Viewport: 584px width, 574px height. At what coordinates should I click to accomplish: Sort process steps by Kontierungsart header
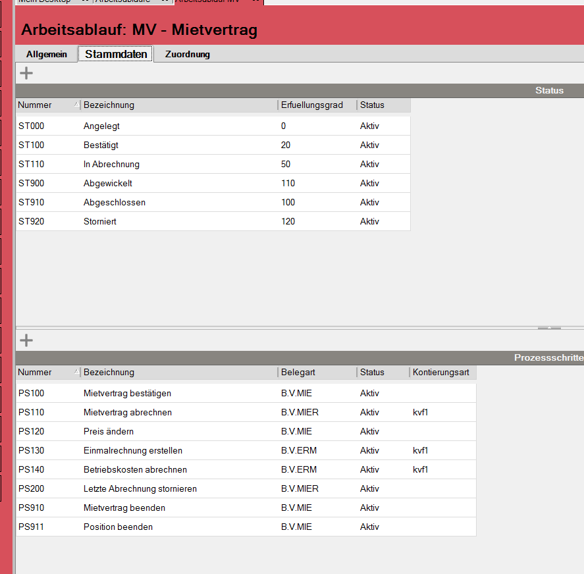441,372
